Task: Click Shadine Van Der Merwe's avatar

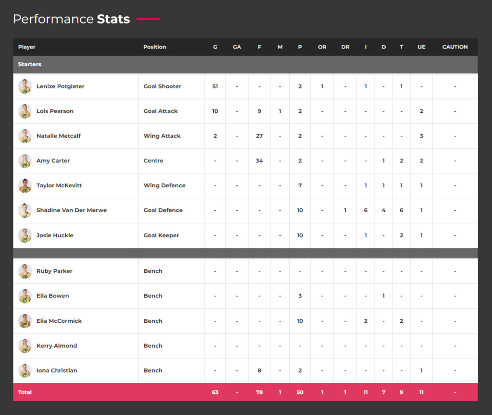Action: tap(25, 210)
